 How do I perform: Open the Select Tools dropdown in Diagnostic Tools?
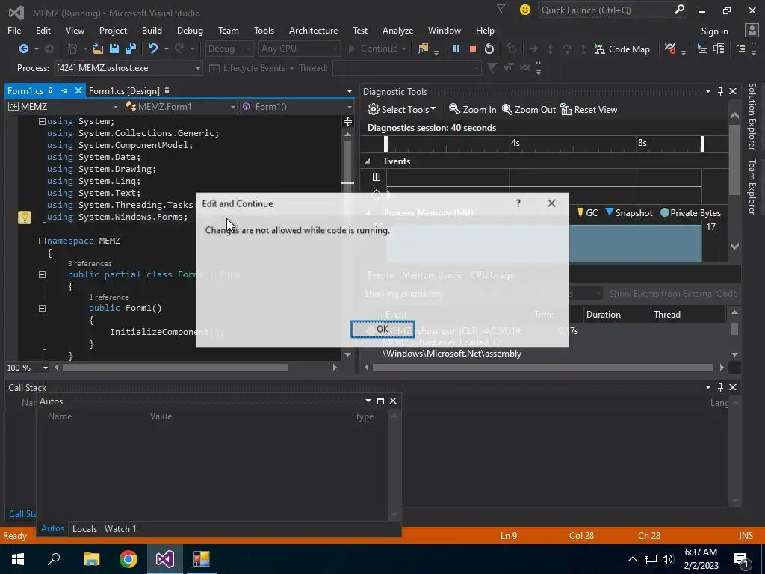pos(401,109)
